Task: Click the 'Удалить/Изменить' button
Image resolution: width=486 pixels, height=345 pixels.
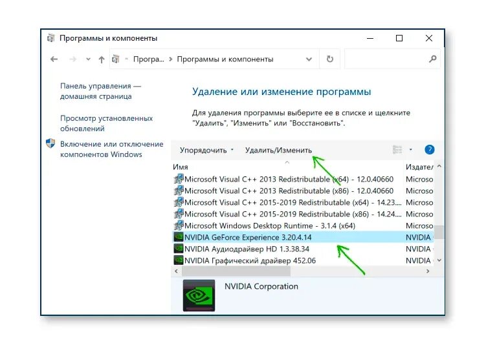Action: 278,150
